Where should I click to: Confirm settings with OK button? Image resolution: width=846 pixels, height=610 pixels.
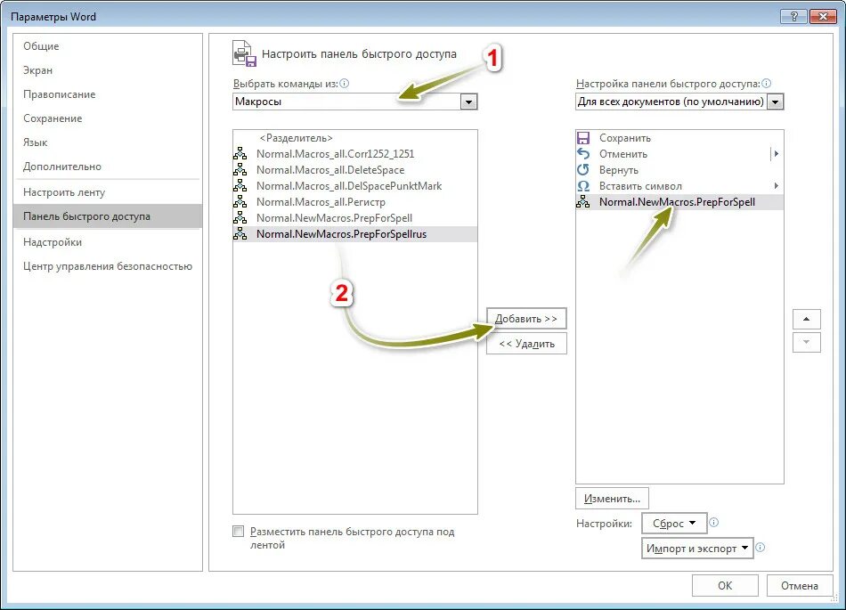tap(725, 586)
